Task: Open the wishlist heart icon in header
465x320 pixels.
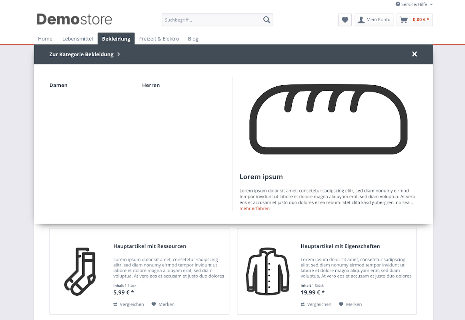Action: pos(345,20)
